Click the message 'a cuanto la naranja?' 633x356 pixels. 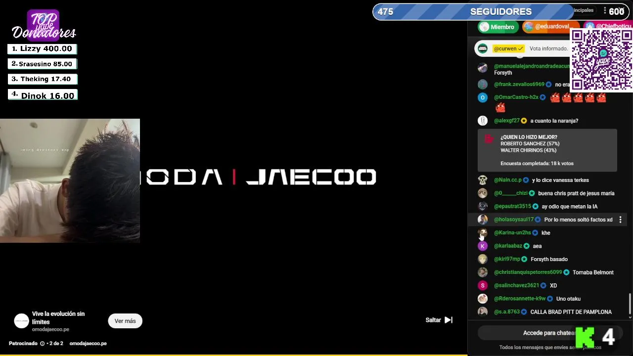pos(554,121)
